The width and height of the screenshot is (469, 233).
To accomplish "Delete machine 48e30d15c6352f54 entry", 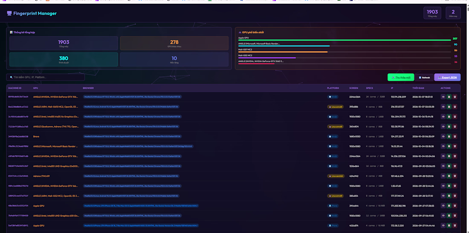I will click(x=455, y=206).
